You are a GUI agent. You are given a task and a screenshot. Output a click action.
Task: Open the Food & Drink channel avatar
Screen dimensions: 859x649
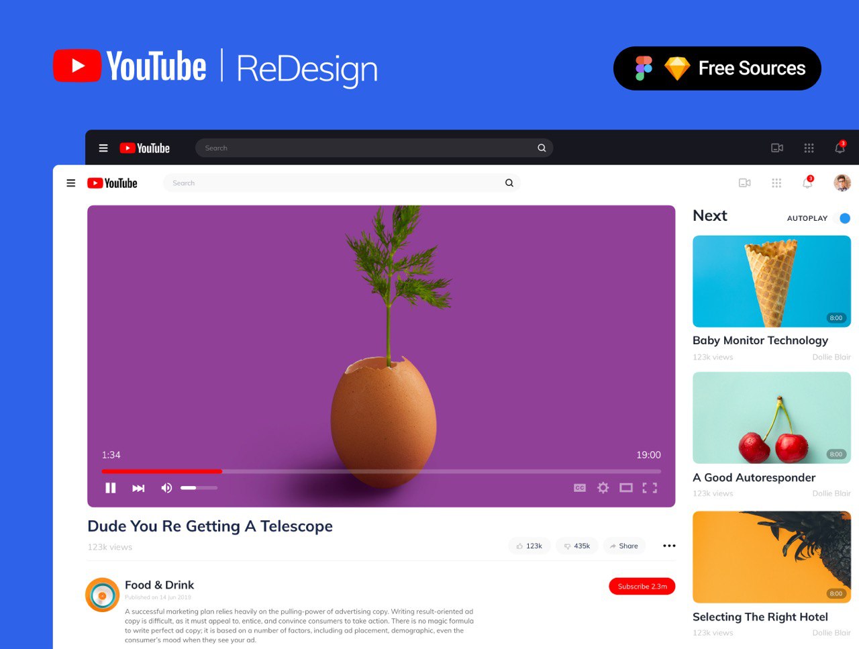click(102, 595)
